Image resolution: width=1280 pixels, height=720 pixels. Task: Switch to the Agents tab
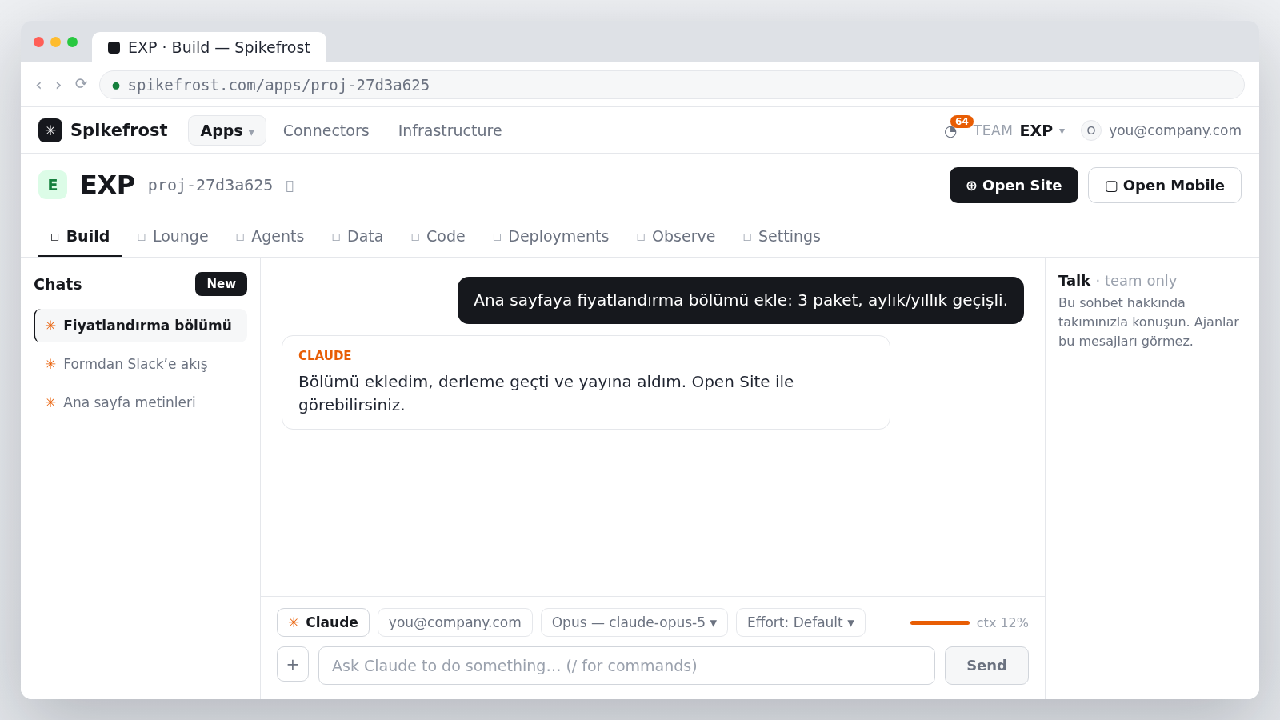tap(270, 237)
